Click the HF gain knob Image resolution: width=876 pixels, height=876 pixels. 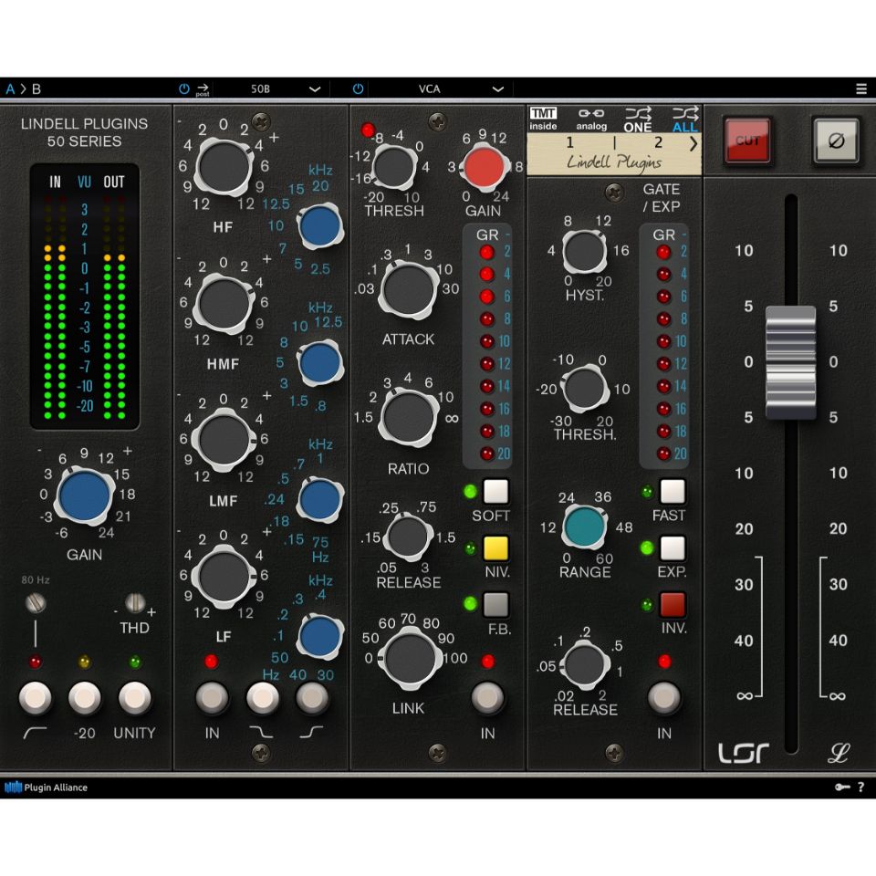pyautogui.click(x=224, y=167)
